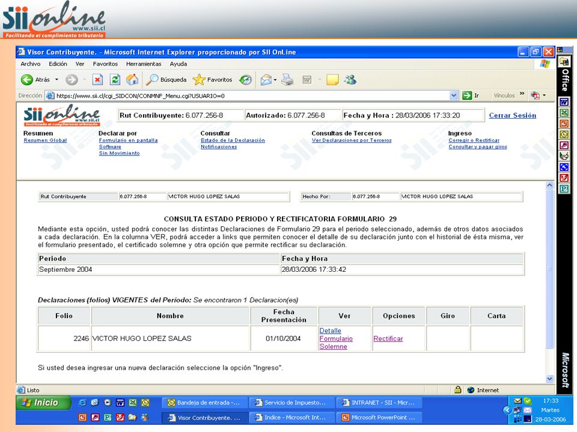
Task: Open the PDF toolbar dropdown arrow
Action: [x=545, y=95]
